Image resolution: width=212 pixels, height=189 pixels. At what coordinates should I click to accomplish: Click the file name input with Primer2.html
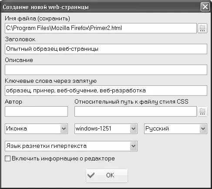click(x=101, y=28)
